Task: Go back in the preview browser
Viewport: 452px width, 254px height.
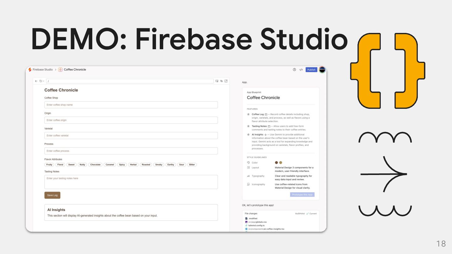Action: point(36,81)
